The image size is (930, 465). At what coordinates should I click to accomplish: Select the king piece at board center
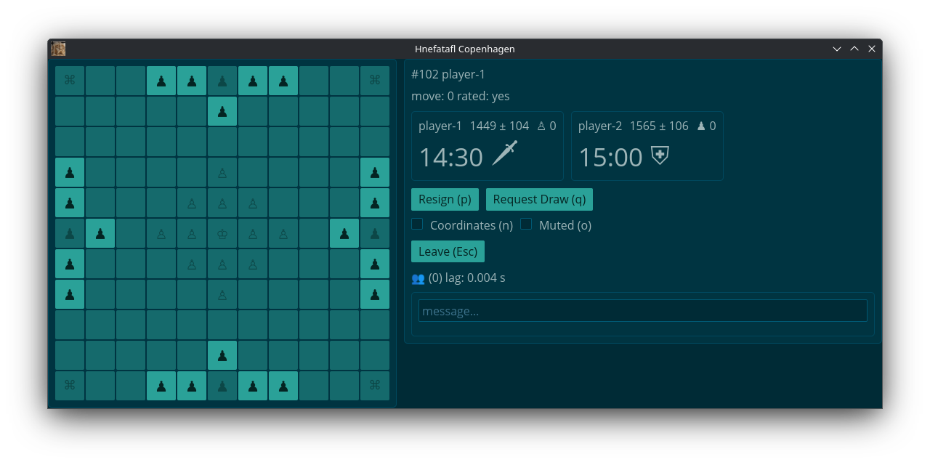222,234
